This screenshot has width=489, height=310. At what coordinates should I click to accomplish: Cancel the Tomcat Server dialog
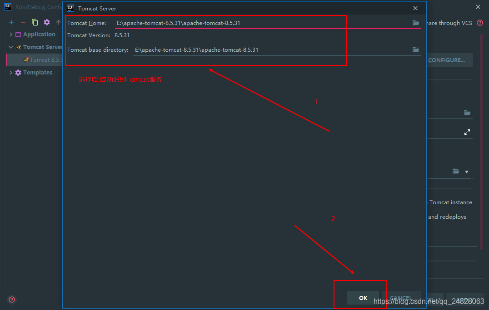[401, 298]
